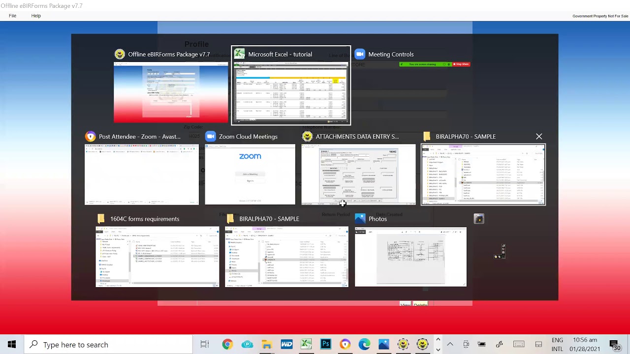Viewport: 630px width, 354px height.
Task: Launch Microsoft Edge from taskbar
Action: coord(365,345)
